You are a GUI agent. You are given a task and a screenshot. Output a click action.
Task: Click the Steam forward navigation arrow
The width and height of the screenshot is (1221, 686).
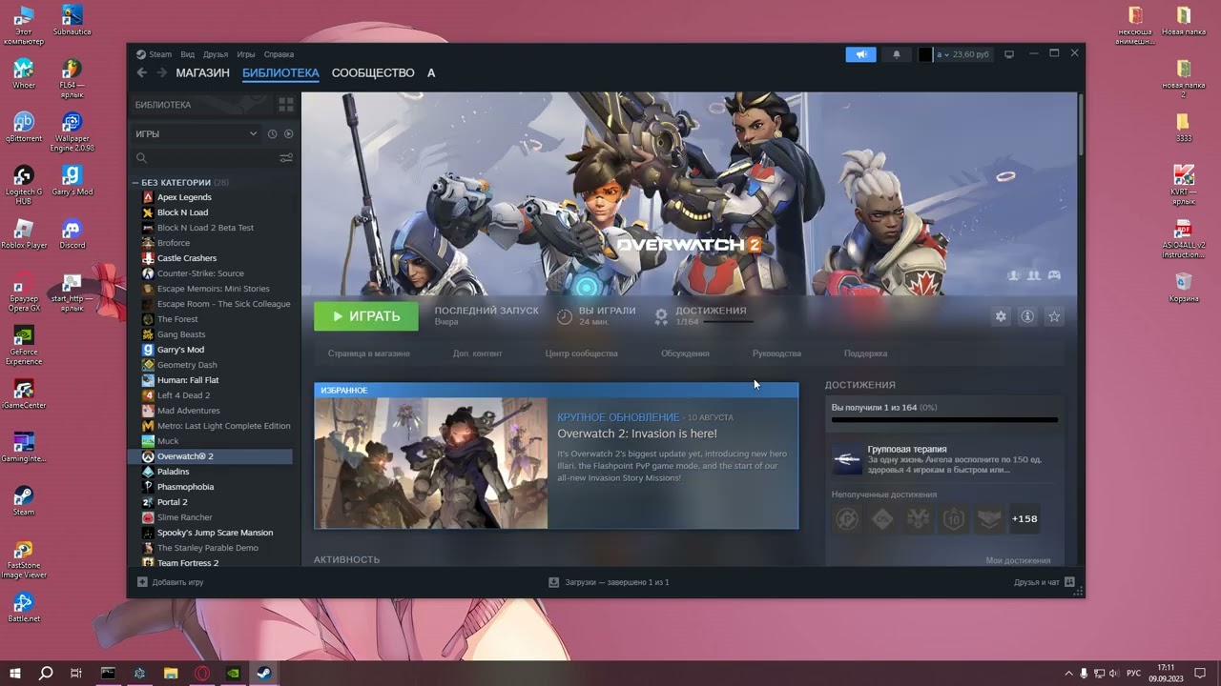(x=161, y=73)
